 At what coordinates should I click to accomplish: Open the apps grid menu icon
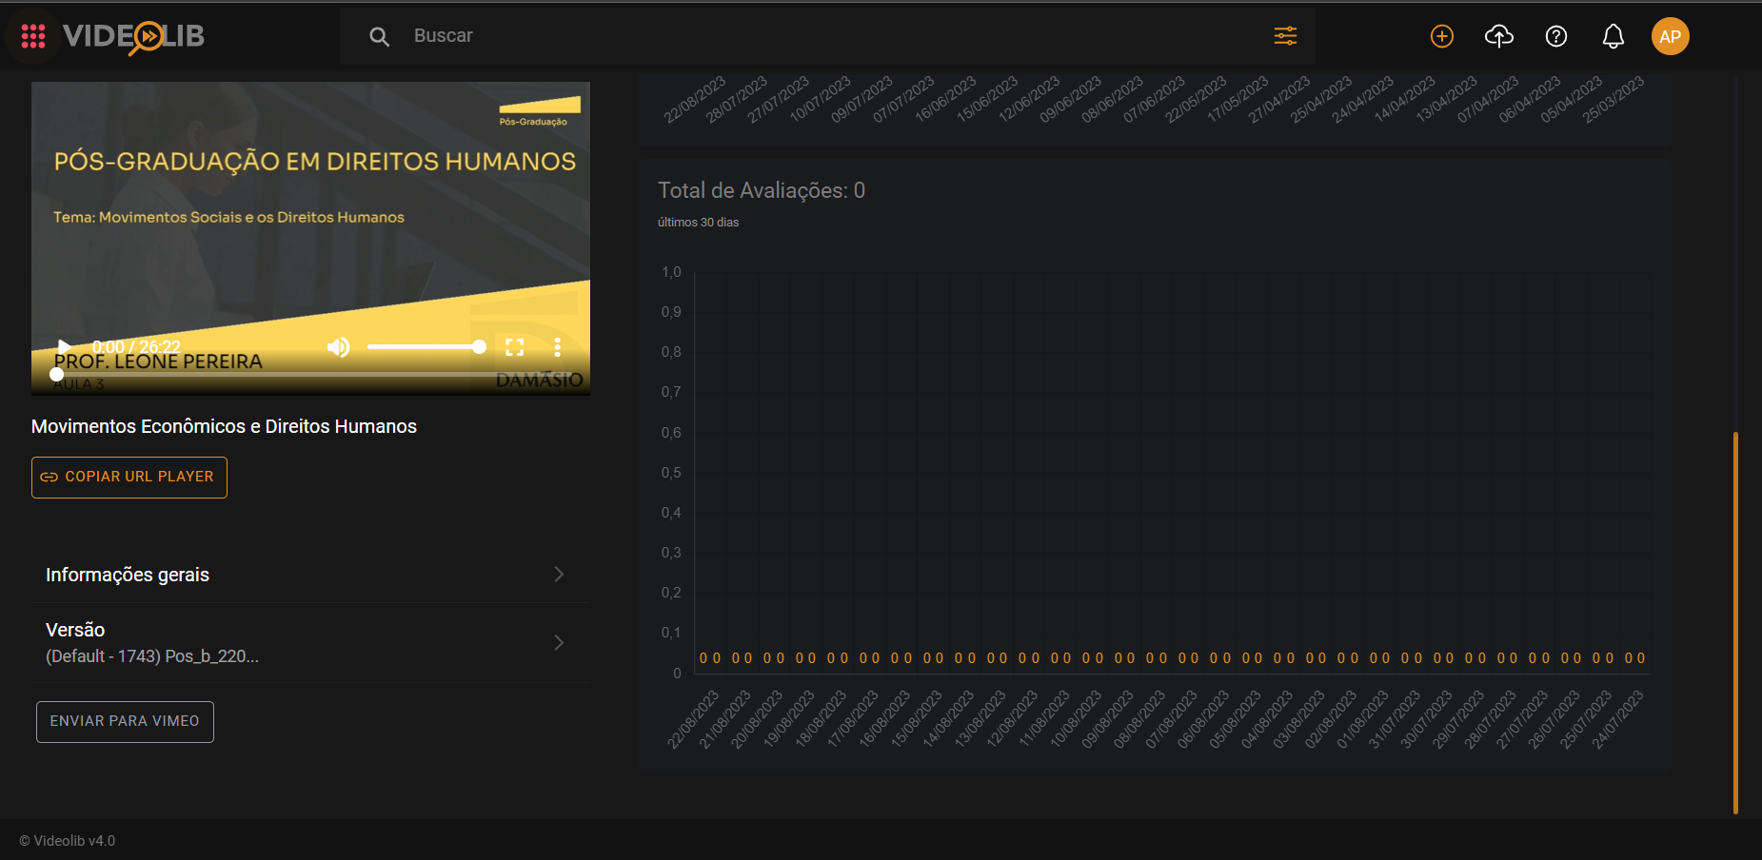point(33,36)
